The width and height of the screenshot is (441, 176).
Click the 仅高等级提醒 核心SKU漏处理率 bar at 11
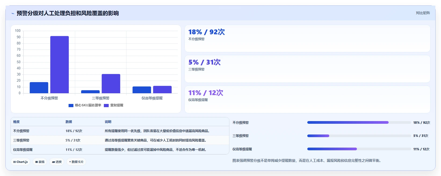click(x=142, y=90)
